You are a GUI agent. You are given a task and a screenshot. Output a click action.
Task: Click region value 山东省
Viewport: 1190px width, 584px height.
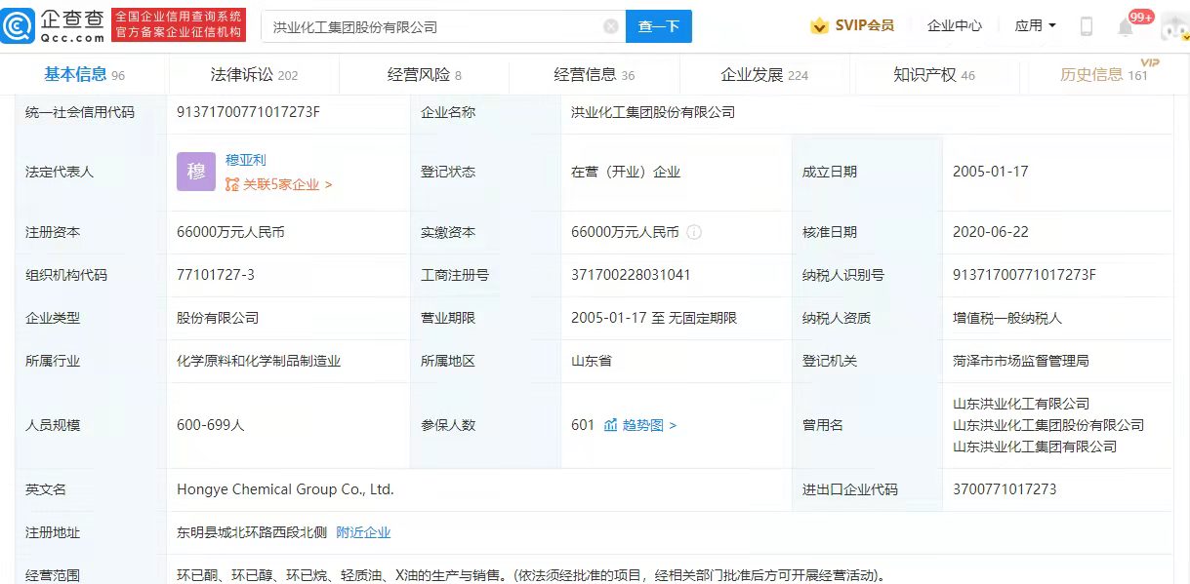click(x=592, y=361)
